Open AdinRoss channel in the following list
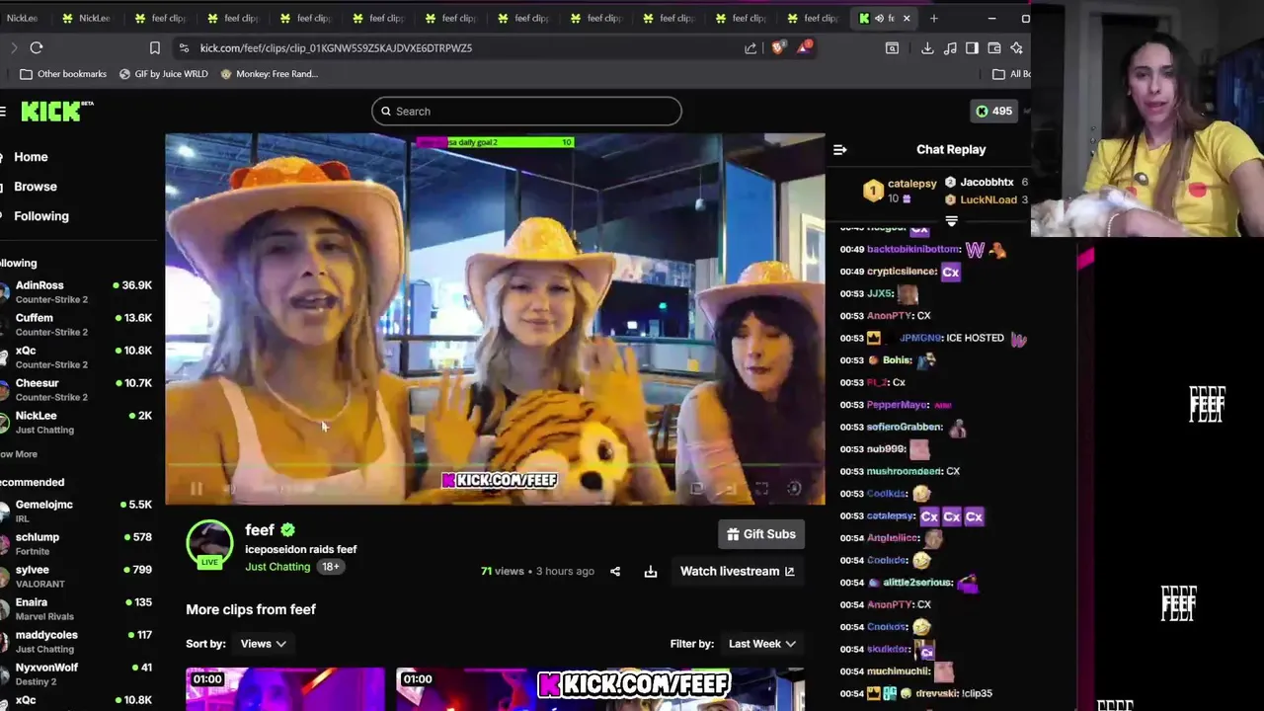This screenshot has height=711, width=1264. 77,291
